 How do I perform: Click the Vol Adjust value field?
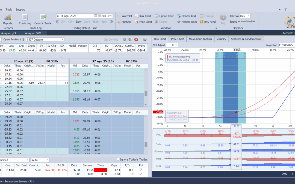[171, 45]
